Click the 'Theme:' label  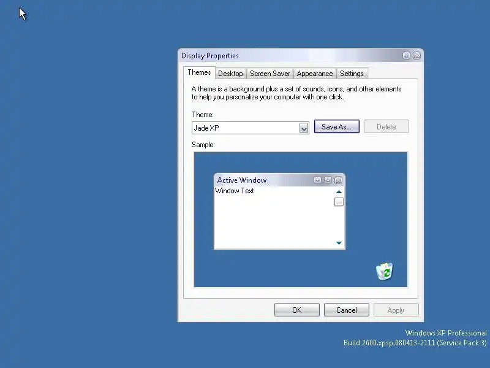(203, 115)
